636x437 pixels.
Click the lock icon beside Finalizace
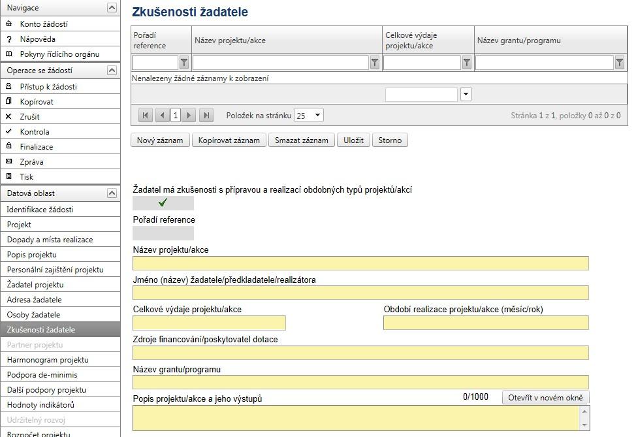pos(9,146)
